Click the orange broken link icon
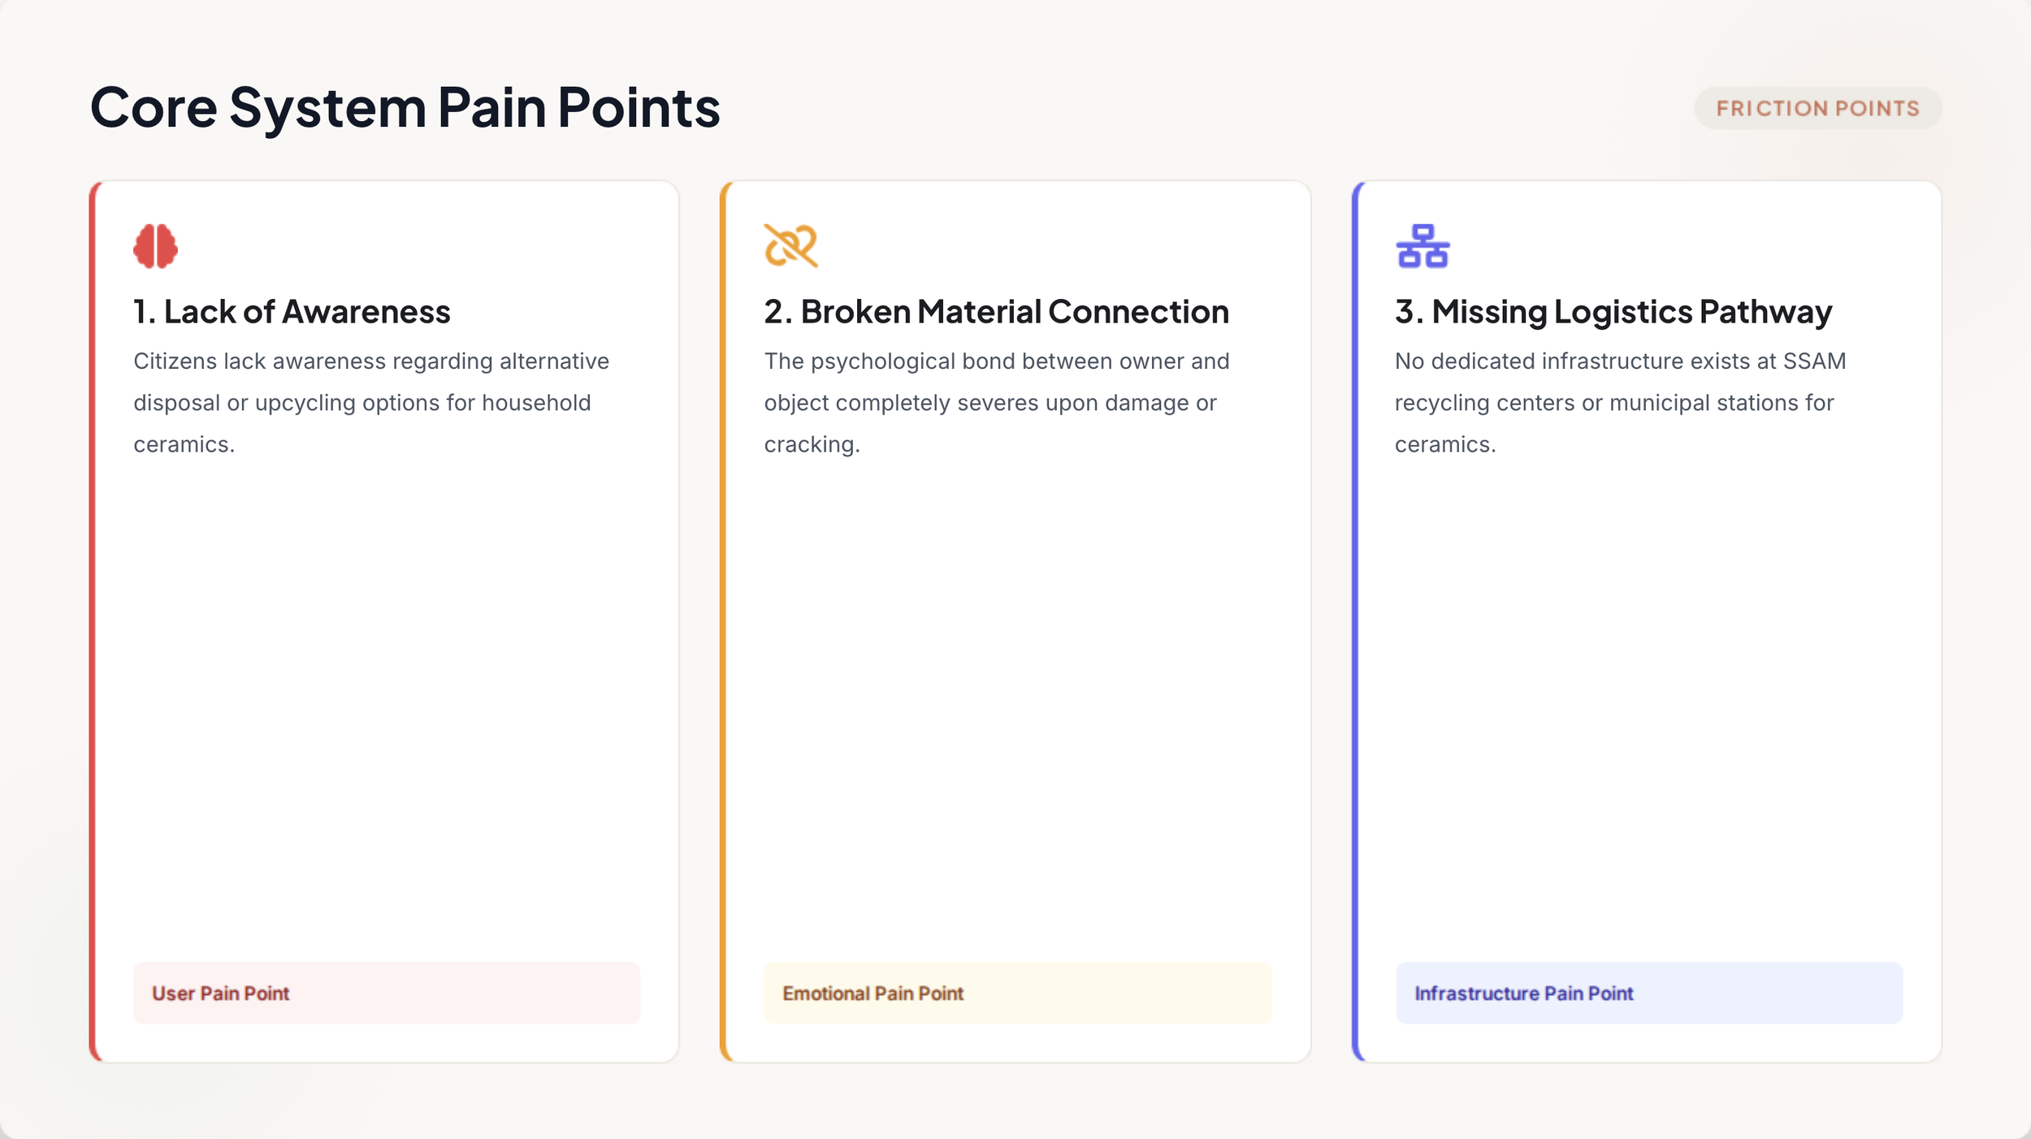2031x1139 pixels. pos(790,245)
